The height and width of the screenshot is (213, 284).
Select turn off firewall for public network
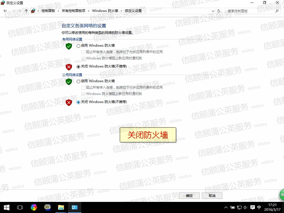[78, 102]
